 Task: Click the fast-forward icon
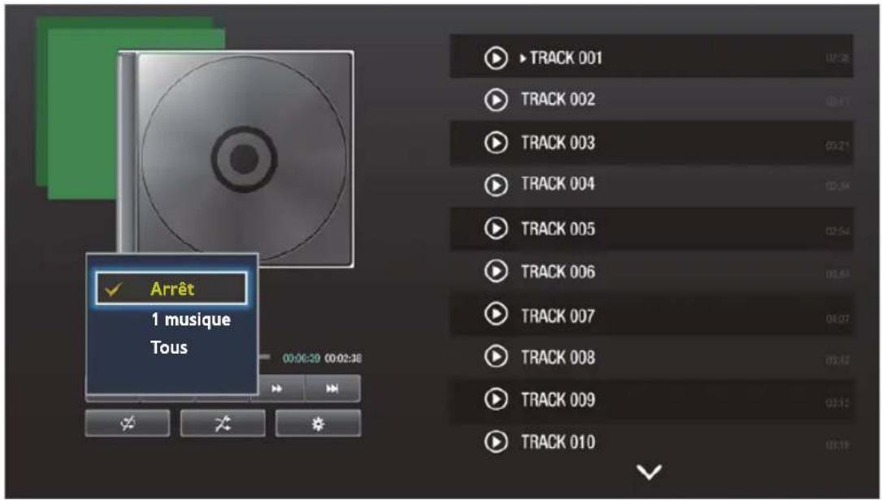(278, 389)
